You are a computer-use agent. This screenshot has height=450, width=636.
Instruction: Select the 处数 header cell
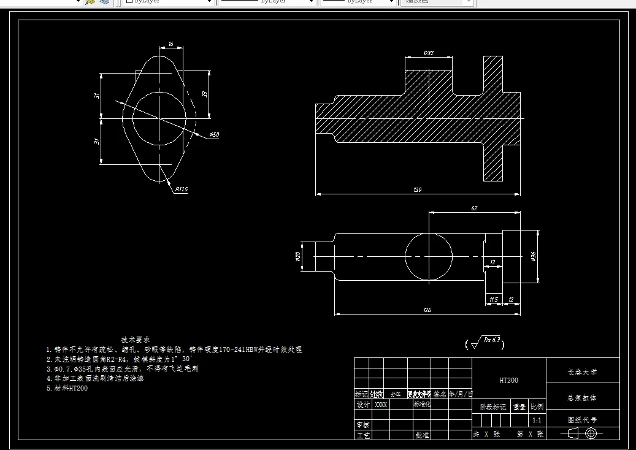376,394
